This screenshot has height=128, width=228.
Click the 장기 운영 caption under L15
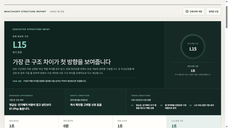pos(17,52)
